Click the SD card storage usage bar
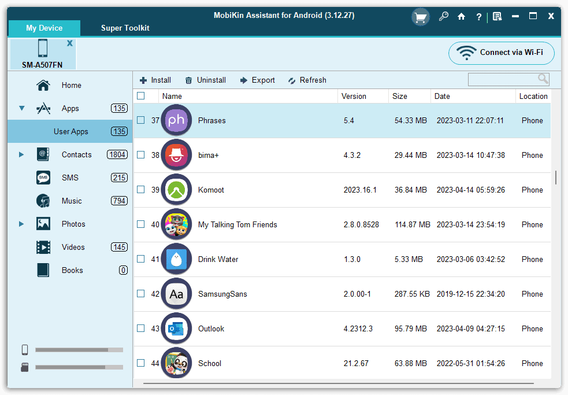Viewport: 568px width, 395px height. pyautogui.click(x=79, y=367)
